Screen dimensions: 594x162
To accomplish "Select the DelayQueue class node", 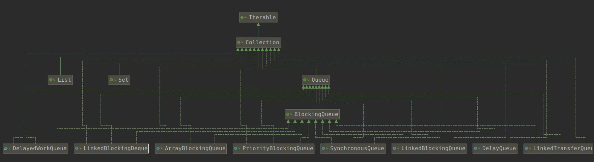I will (495, 148).
